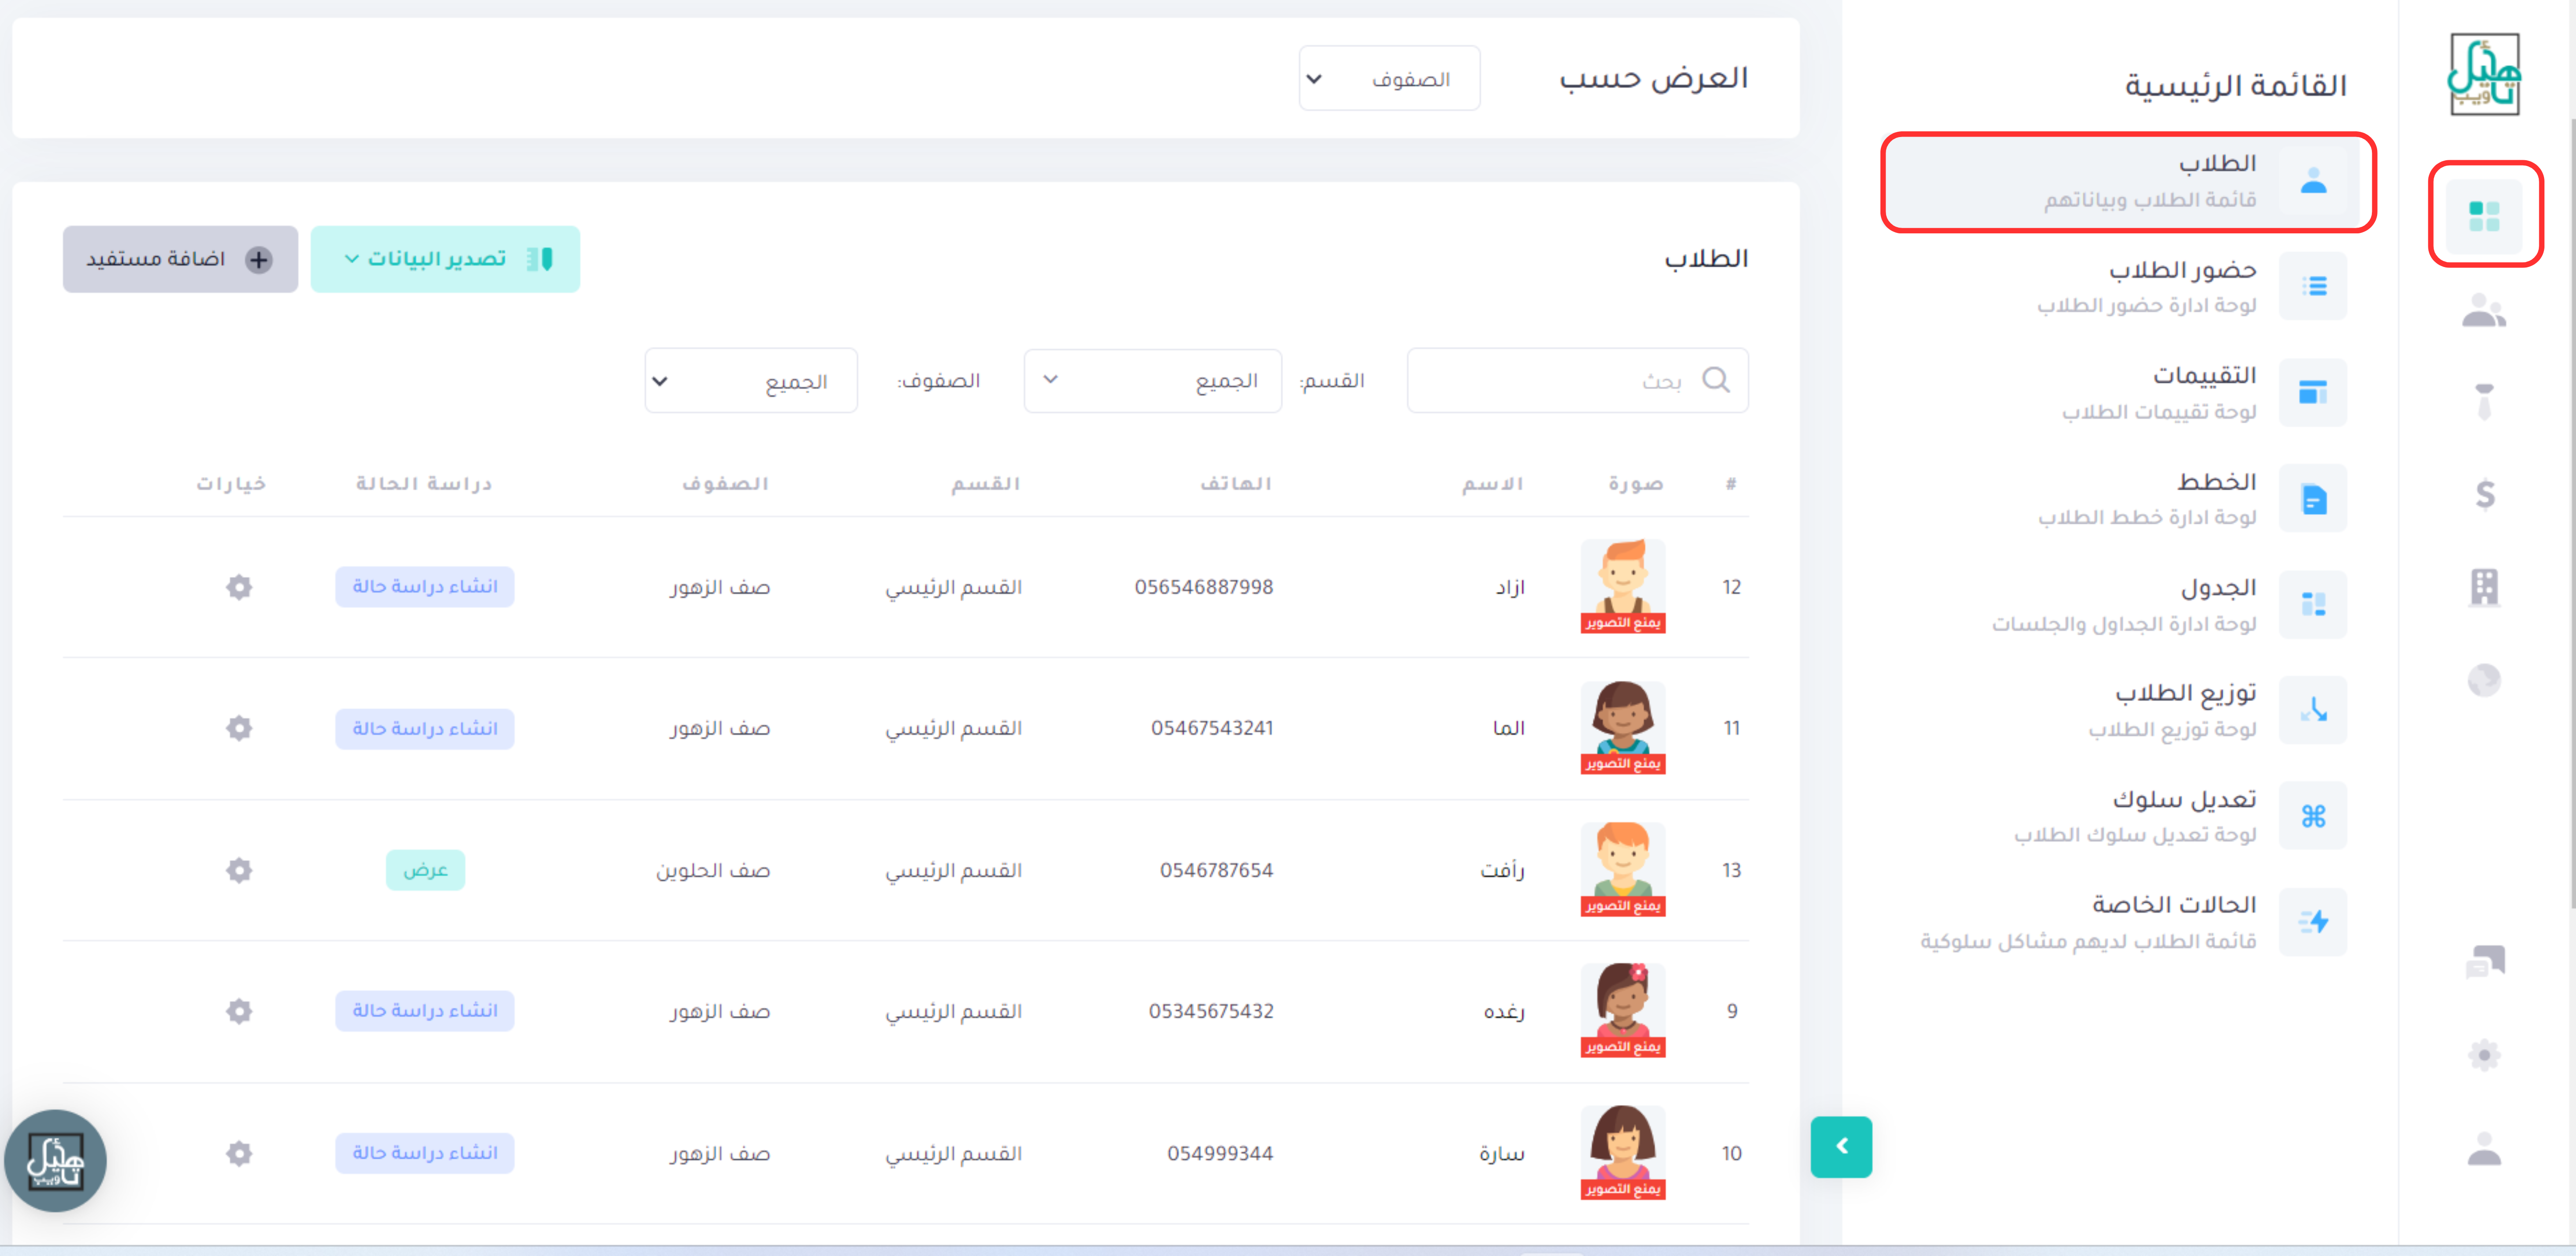Click عرض case study for رأفت
Image resolution: width=2576 pixels, height=1256 pixels.
tap(425, 869)
